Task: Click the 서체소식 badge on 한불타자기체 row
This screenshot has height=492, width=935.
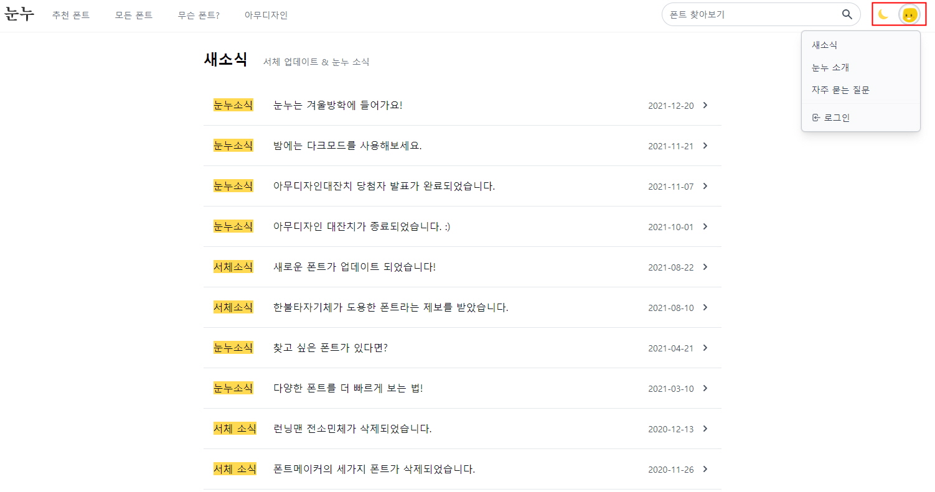Action: pos(233,307)
